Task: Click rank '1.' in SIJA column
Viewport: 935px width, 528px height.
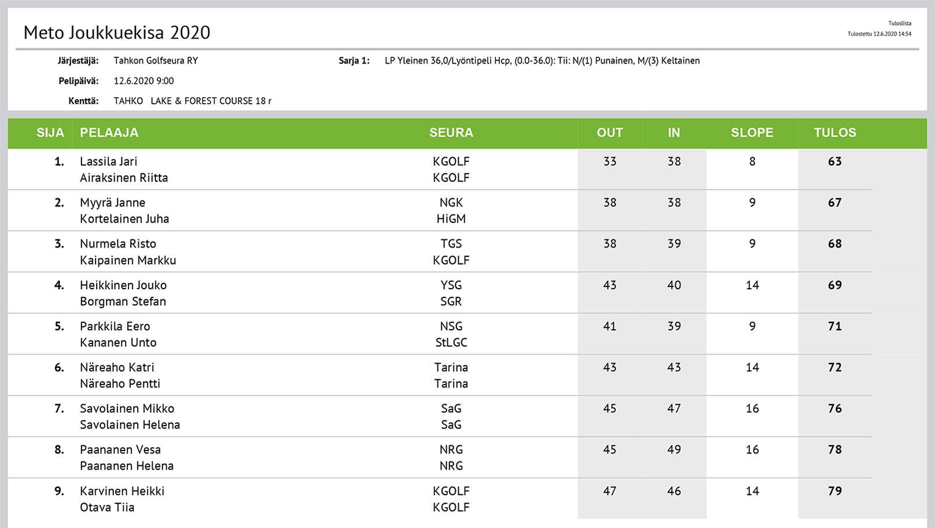Action: click(x=59, y=161)
